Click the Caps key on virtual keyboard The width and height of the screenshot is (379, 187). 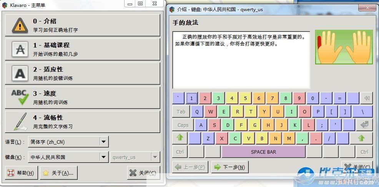click(x=183, y=125)
